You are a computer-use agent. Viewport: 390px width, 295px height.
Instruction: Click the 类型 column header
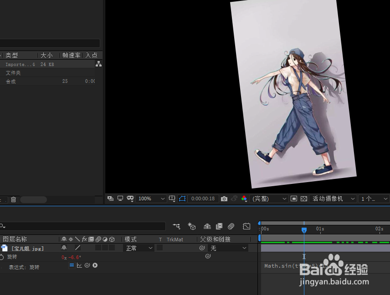[12, 55]
